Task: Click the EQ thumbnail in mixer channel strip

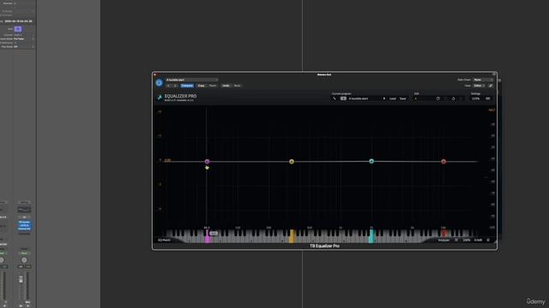Action: click(x=24, y=210)
